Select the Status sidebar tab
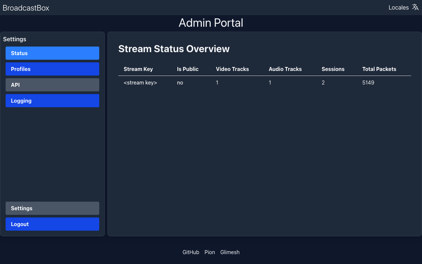Image resolution: width=422 pixels, height=264 pixels. click(x=52, y=53)
